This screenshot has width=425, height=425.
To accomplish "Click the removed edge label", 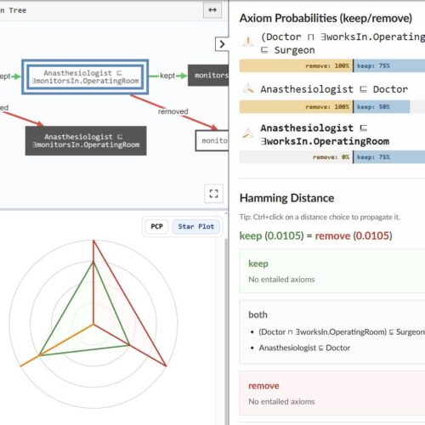I will coord(173,111).
